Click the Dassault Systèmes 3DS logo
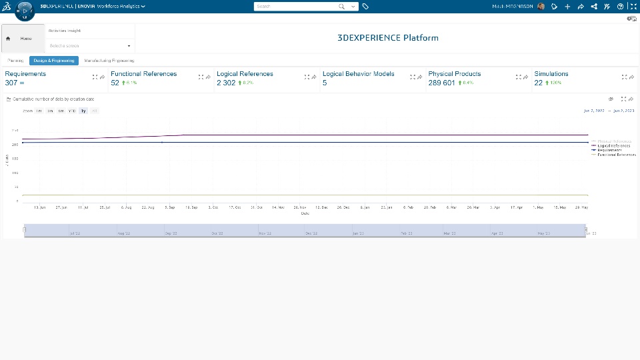The width and height of the screenshot is (640, 360). (x=7, y=6)
